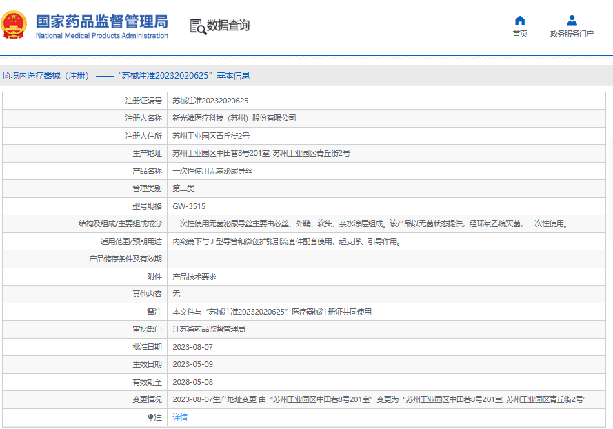Click the document icon before 境内医疗器械
Viewport: 613px width, 429px height.
tap(6, 75)
